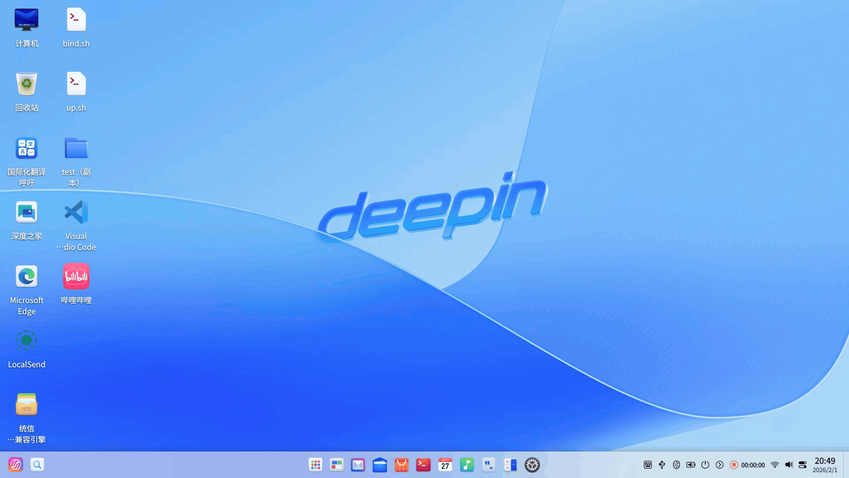Mute sound via the volume tray icon
849x478 pixels.
pos(789,465)
